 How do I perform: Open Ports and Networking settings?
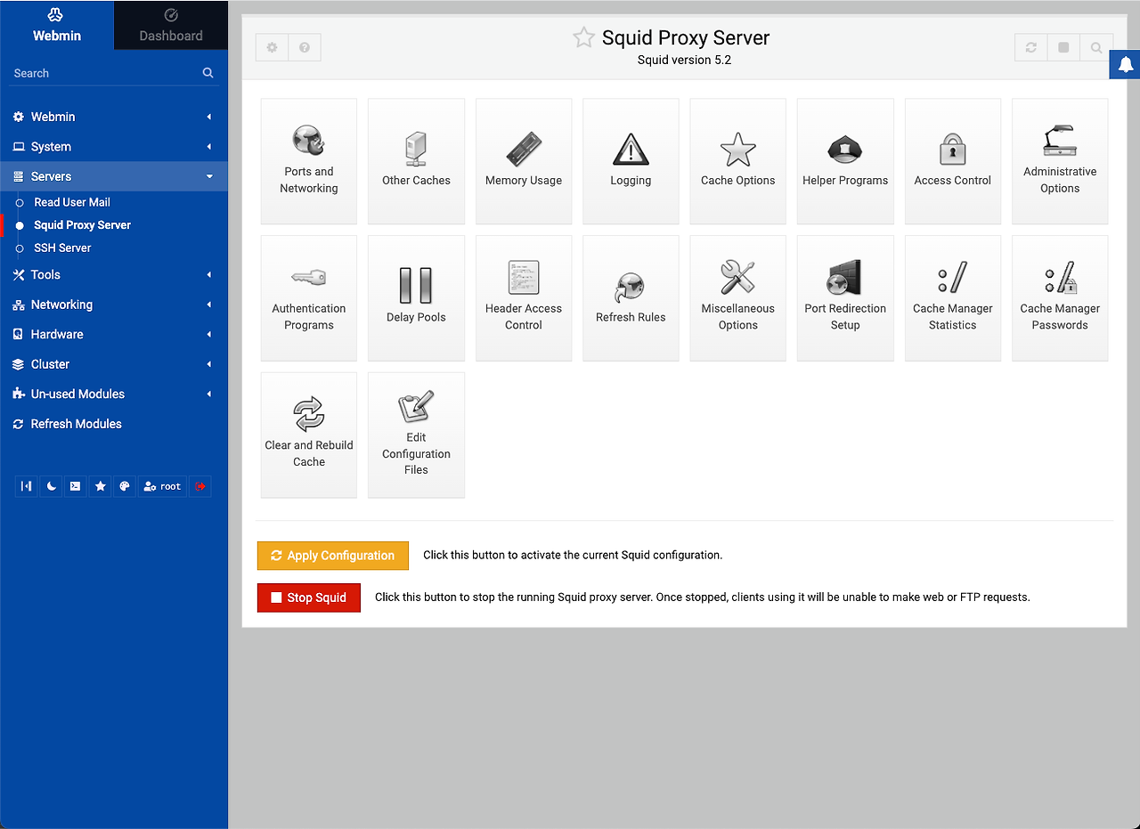(309, 161)
